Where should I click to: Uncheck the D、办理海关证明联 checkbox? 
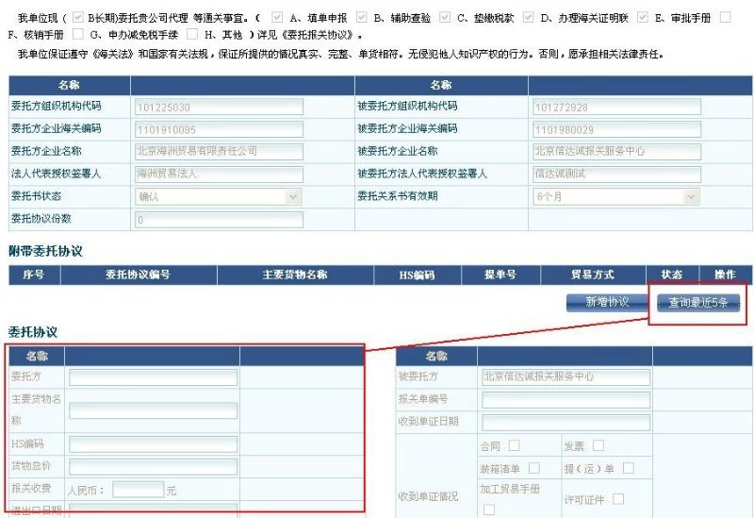(x=528, y=17)
